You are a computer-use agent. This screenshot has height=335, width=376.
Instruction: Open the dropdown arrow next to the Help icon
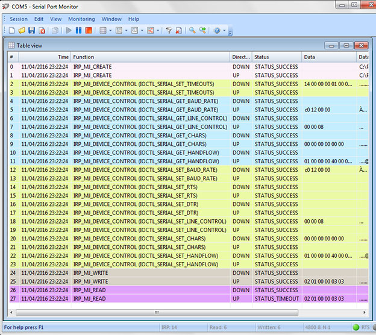[224, 31]
